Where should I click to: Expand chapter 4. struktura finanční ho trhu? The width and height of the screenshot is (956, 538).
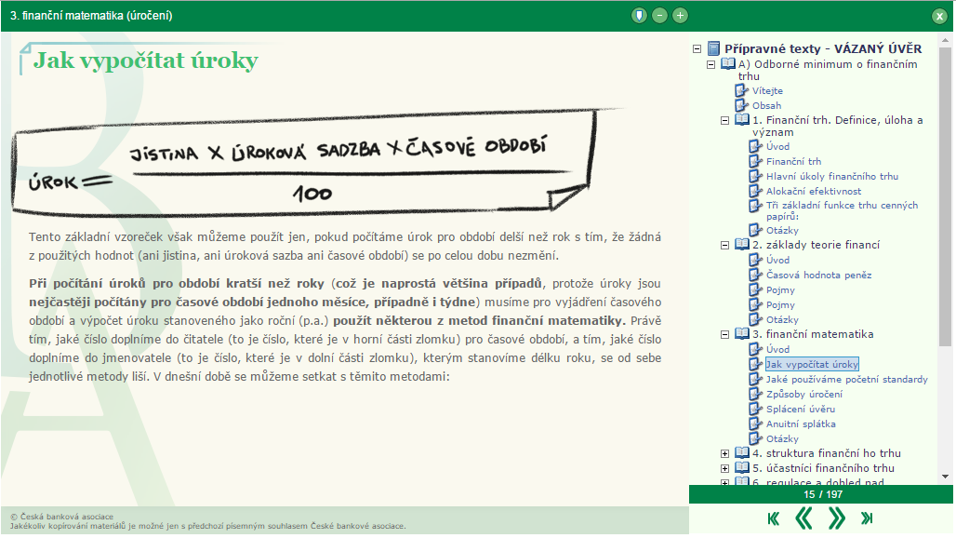(x=725, y=453)
